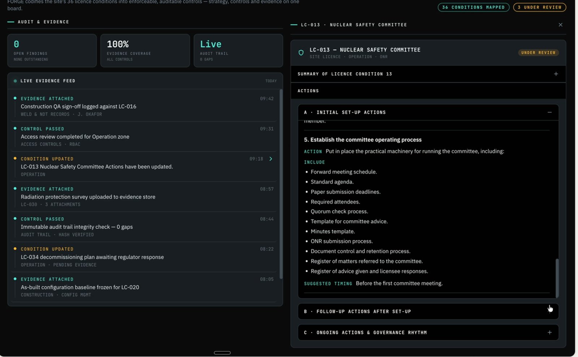Click the shield icon beside LC-013 title
The image size is (578, 357).
coord(301,53)
